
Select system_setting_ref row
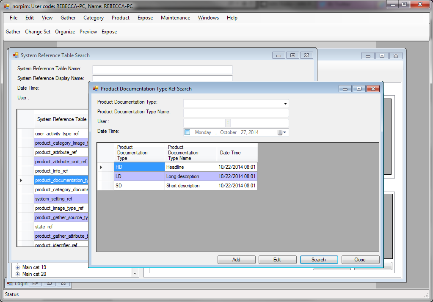pos(61,199)
